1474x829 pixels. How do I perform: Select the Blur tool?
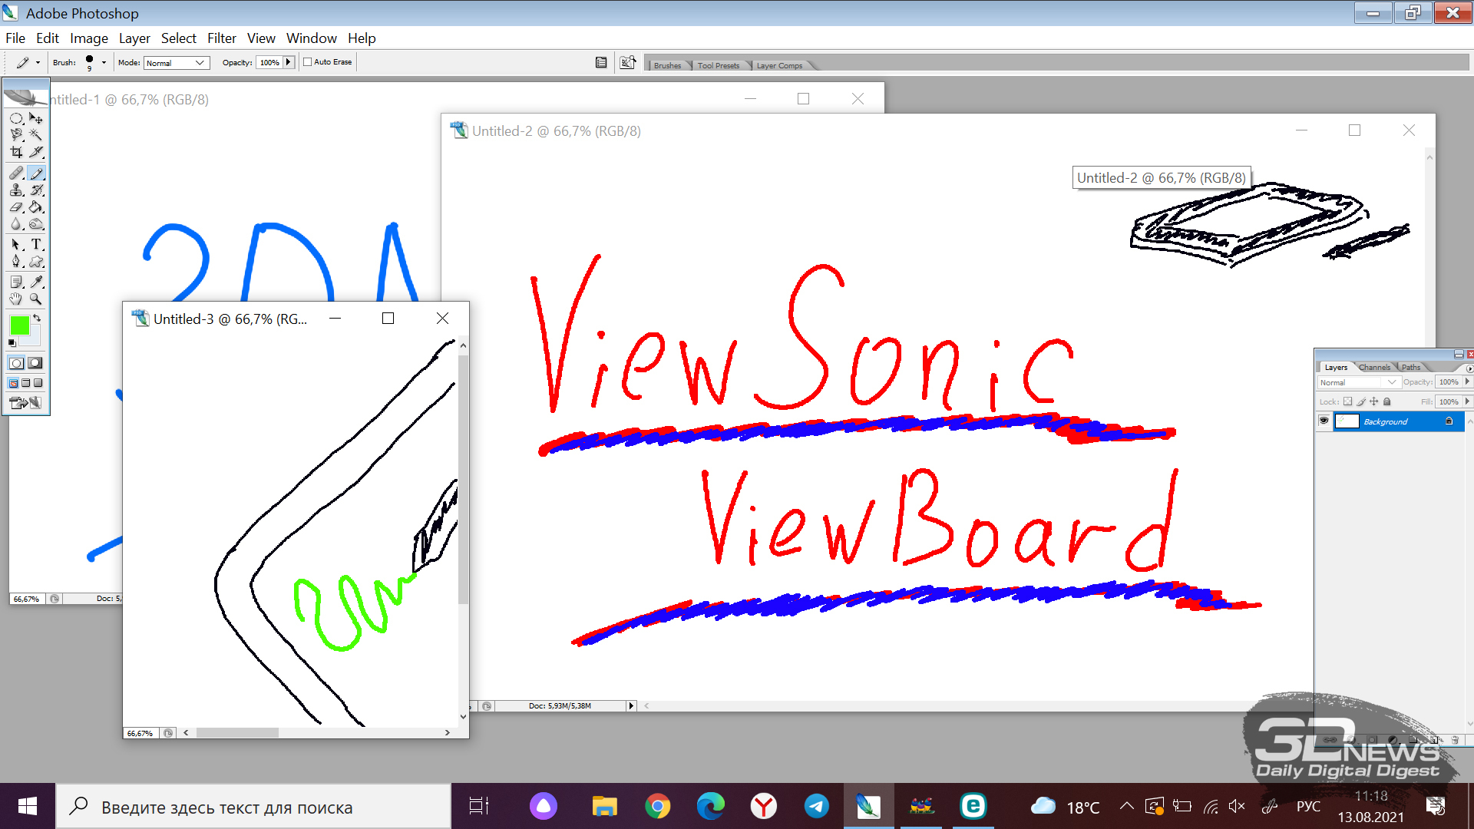tap(16, 224)
